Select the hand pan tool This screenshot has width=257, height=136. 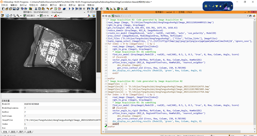tap(11, 15)
